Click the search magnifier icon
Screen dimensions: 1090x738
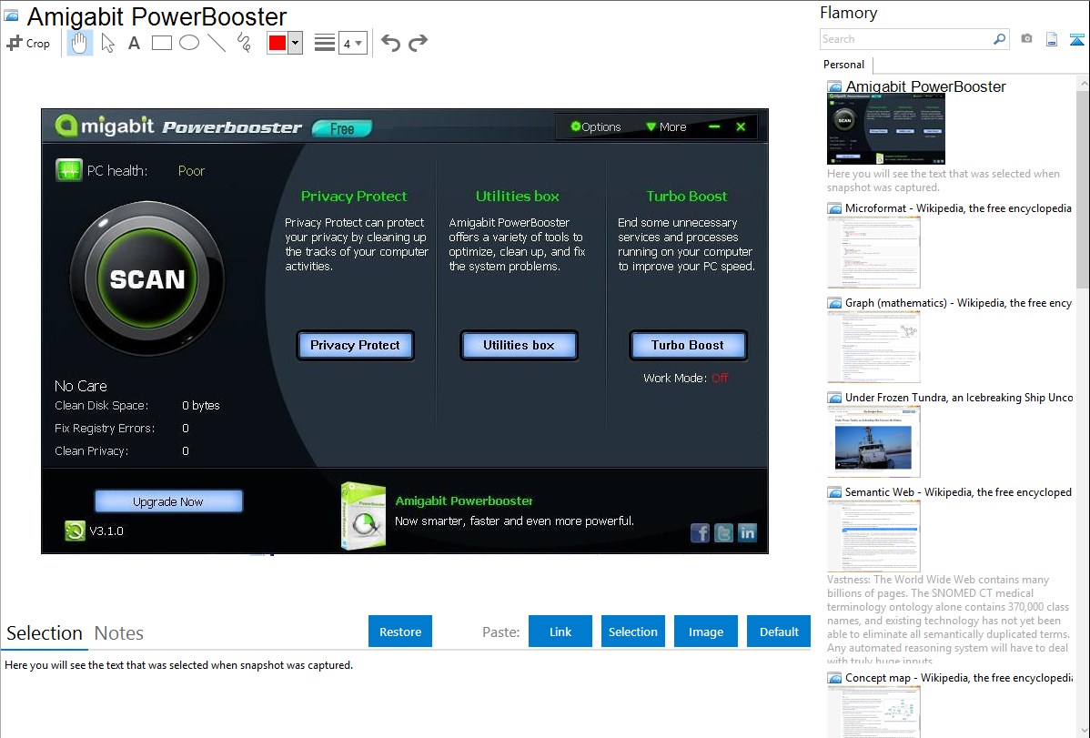click(1000, 39)
